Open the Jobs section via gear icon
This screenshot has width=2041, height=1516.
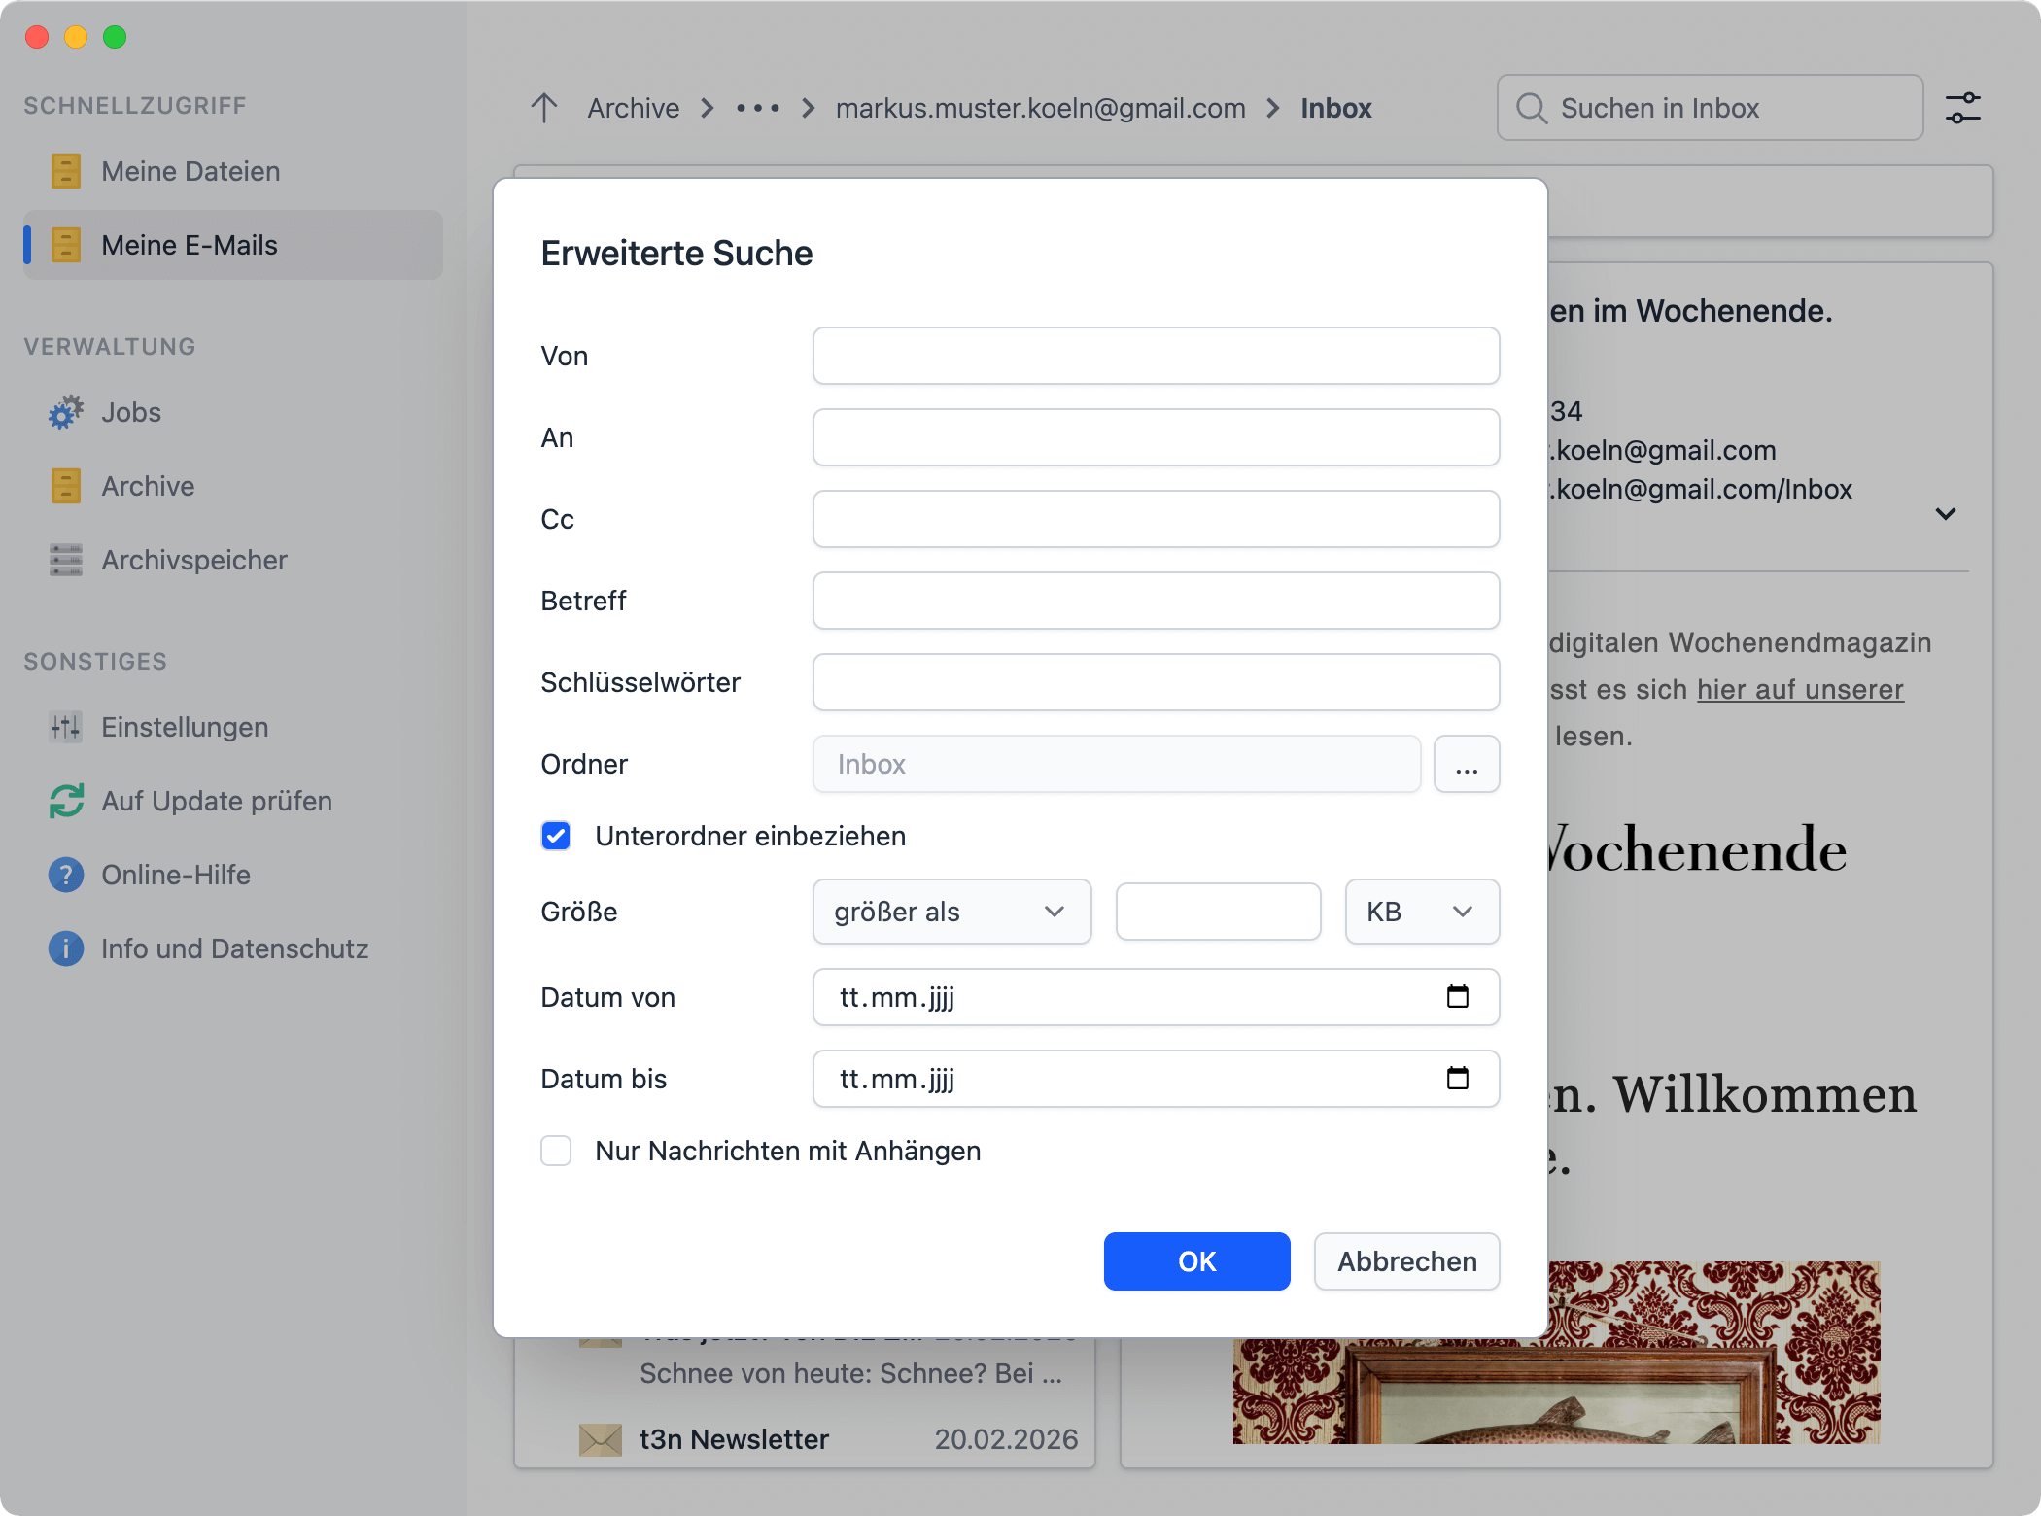click(64, 412)
